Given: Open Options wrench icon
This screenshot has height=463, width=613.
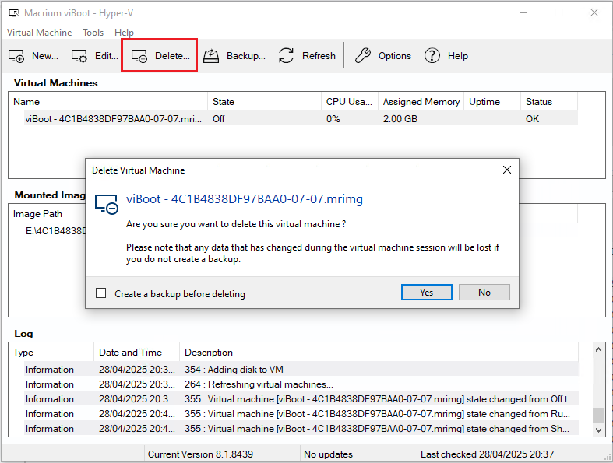Looking at the screenshot, I should [x=363, y=56].
